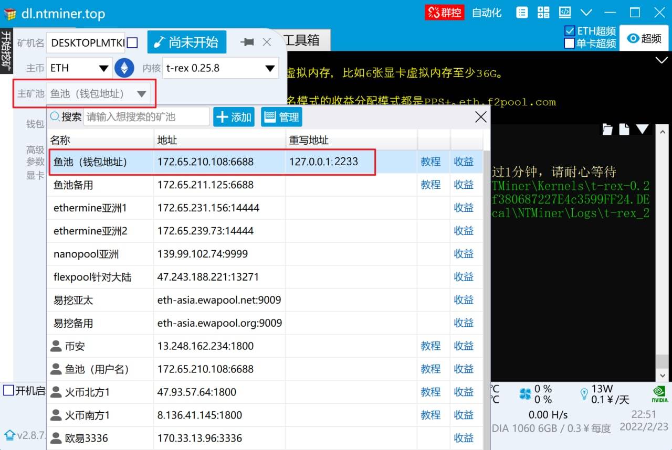
Task: Click the Ethereum coin logo icon
Action: [124, 68]
